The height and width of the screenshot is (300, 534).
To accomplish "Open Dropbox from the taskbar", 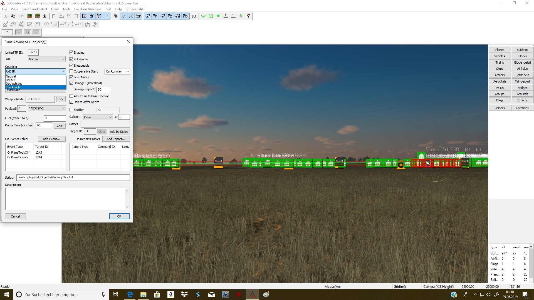I will click(x=184, y=294).
